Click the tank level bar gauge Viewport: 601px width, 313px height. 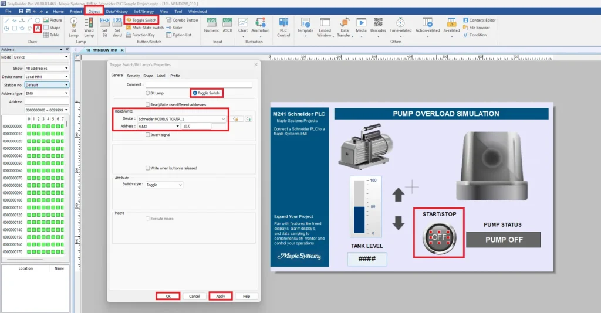pyautogui.click(x=359, y=207)
